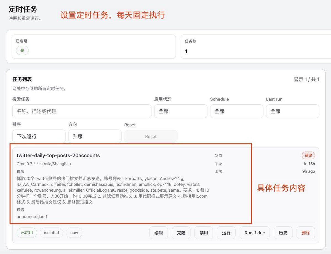Image resolution: width=331 pixels, height=254 pixels.
Task: Click the 编辑 button to edit the task
Action: pos(159,233)
